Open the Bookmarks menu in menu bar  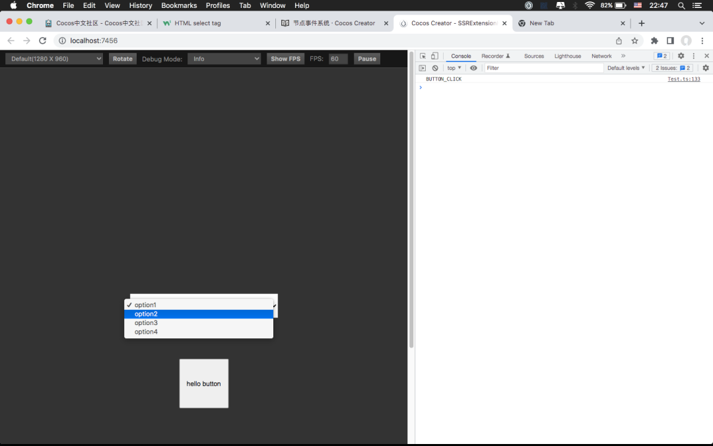point(179,5)
